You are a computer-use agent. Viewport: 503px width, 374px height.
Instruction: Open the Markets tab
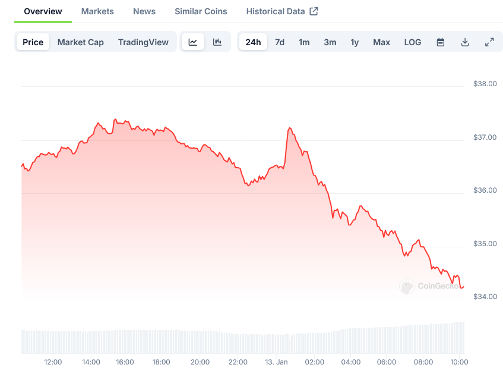pos(97,11)
